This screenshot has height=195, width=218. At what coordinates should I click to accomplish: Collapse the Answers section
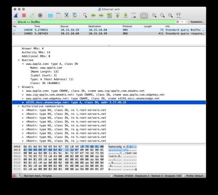pos(19,87)
